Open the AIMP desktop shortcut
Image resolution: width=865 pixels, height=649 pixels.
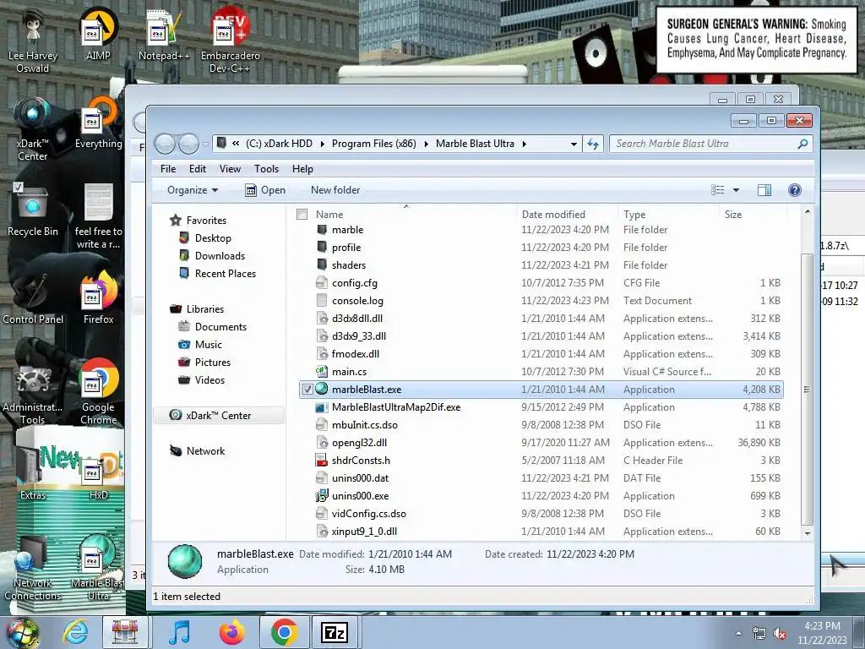tap(98, 35)
